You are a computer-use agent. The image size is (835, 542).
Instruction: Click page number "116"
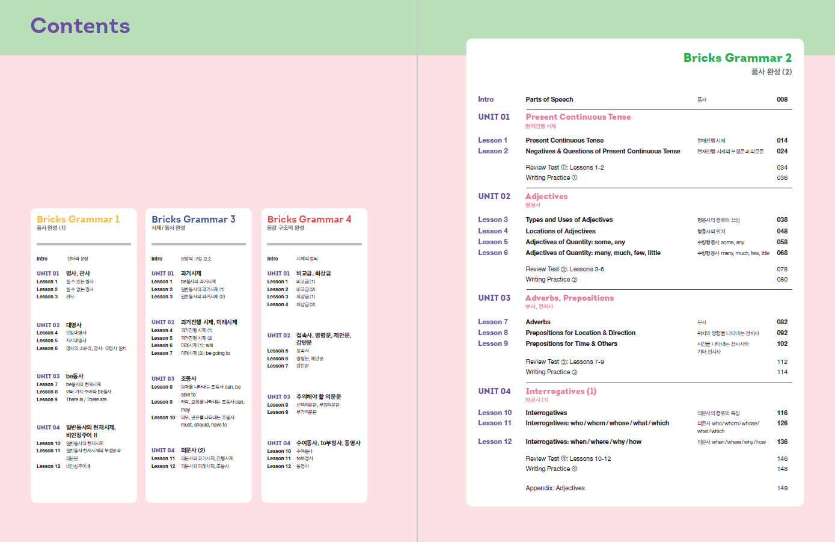(x=782, y=413)
